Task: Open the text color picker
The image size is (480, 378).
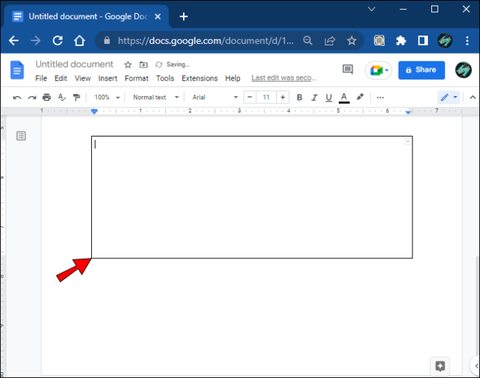Action: [x=344, y=97]
